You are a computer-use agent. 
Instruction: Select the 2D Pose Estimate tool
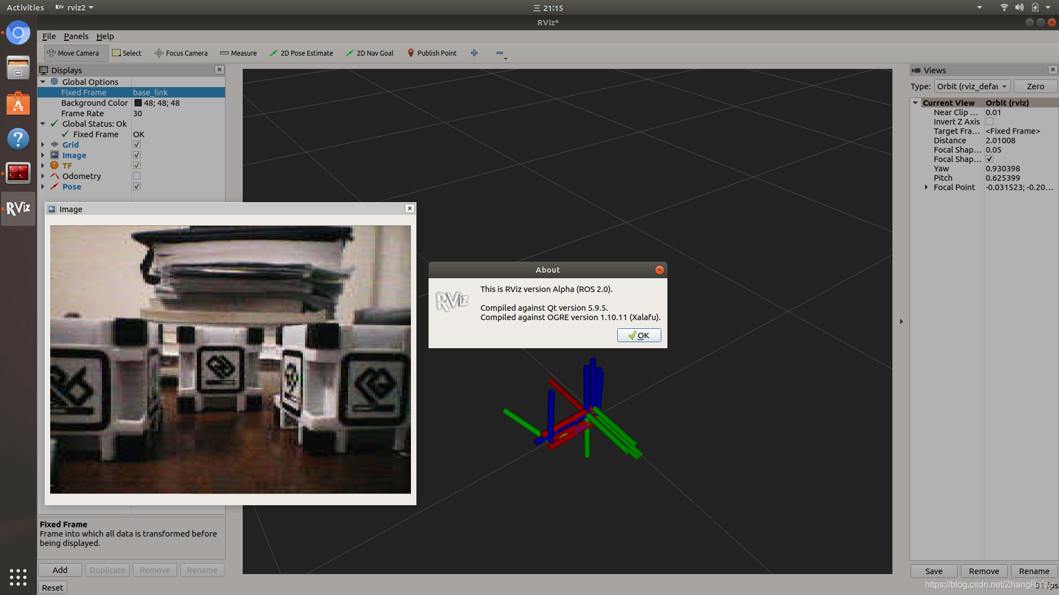click(301, 53)
